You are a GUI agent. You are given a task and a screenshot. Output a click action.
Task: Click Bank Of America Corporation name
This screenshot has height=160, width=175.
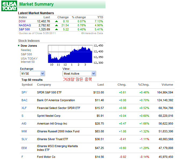pos(56,100)
